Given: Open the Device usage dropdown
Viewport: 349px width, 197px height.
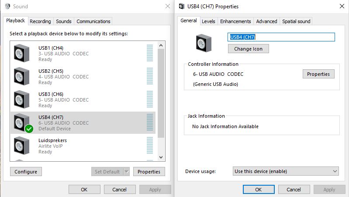Looking at the screenshot, I should pos(286,171).
